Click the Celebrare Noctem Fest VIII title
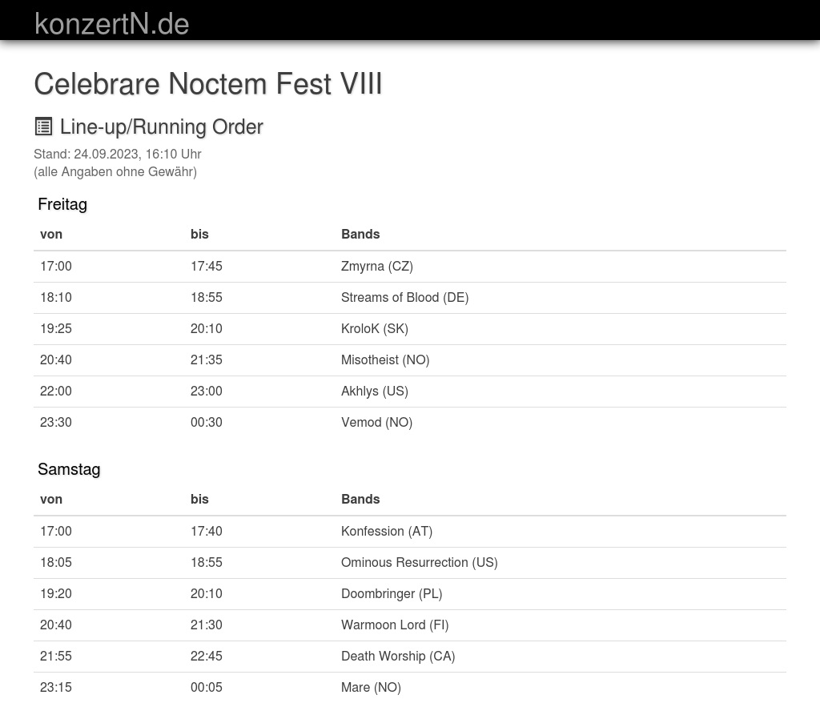The width and height of the screenshot is (820, 719). pos(208,83)
